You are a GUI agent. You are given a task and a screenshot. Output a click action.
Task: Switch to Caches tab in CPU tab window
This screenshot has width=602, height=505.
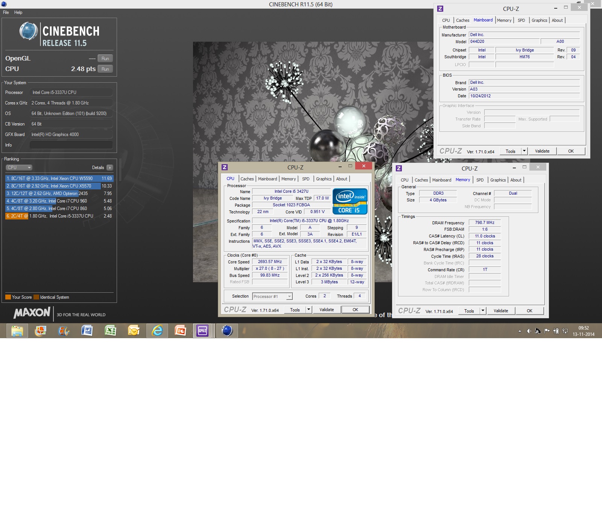tap(247, 179)
